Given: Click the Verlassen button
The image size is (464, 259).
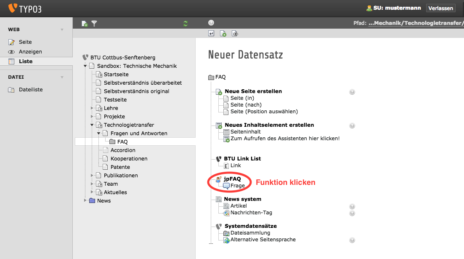Looking at the screenshot, I should 440,8.
